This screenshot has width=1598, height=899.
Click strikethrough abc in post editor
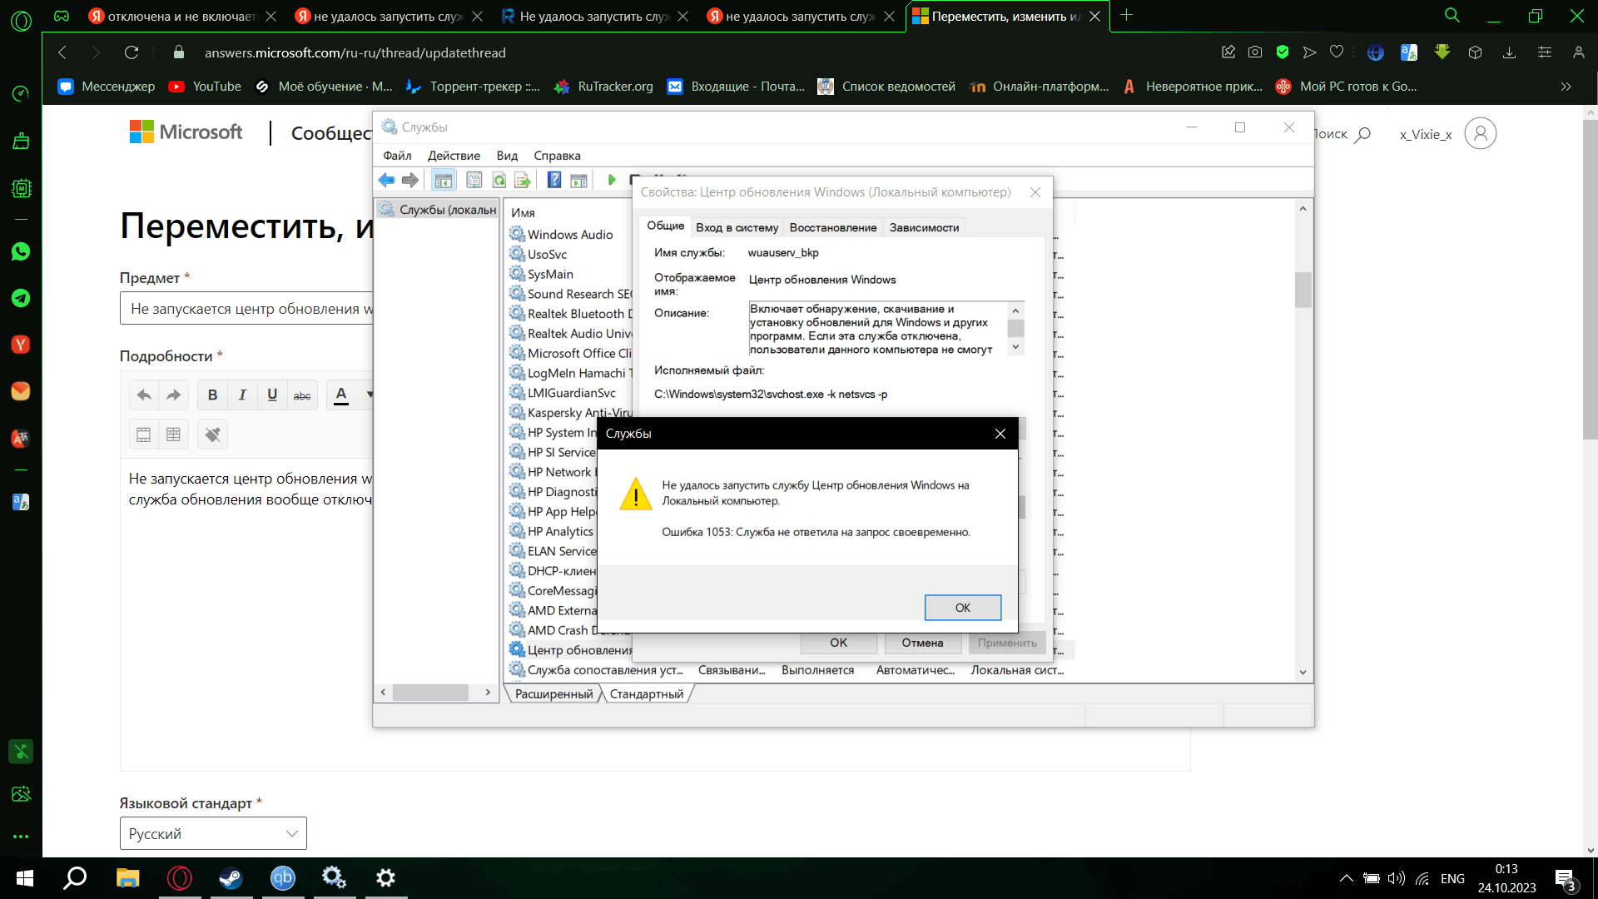tap(302, 395)
